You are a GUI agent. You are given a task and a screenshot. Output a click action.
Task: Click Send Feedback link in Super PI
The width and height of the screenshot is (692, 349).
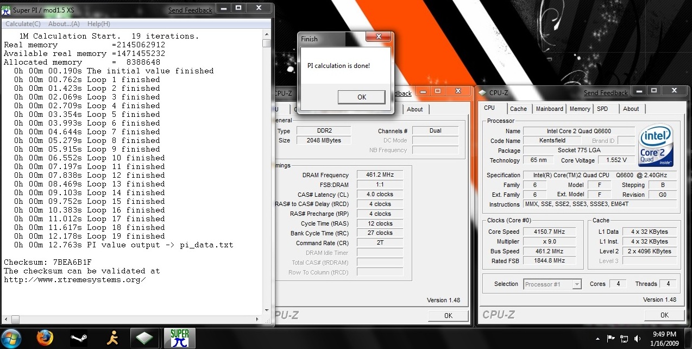coord(190,10)
